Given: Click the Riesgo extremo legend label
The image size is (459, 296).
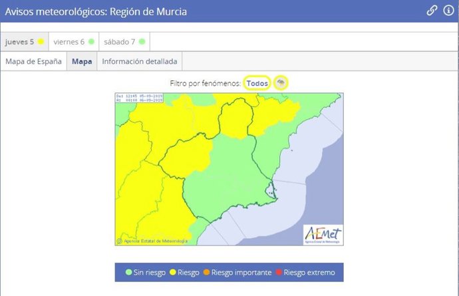Looking at the screenshot, I should click(x=309, y=273).
